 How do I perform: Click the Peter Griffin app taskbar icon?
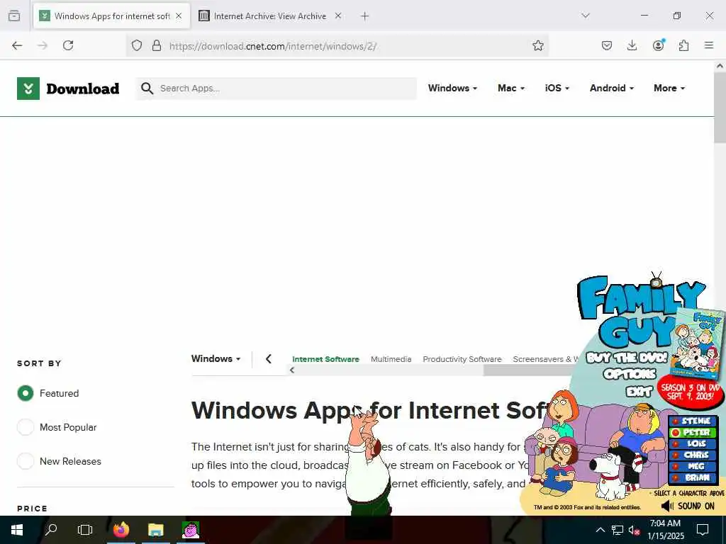(190, 530)
